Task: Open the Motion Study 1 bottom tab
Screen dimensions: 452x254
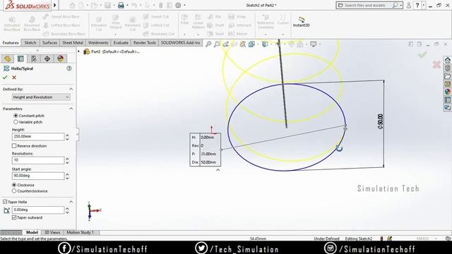Action: [x=80, y=232]
